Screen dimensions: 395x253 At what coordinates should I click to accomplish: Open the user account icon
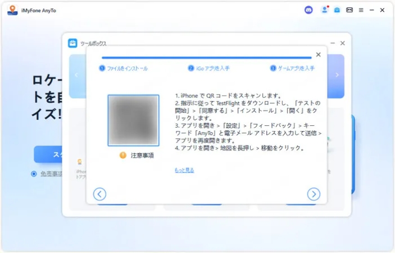(325, 10)
